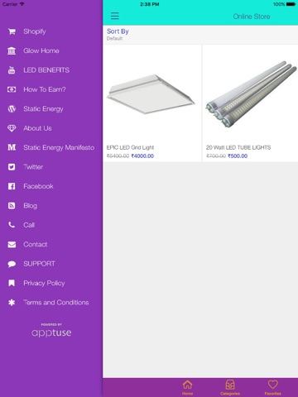This screenshot has height=397, width=298.
Task: Switch to the Home tab
Action: (187, 387)
